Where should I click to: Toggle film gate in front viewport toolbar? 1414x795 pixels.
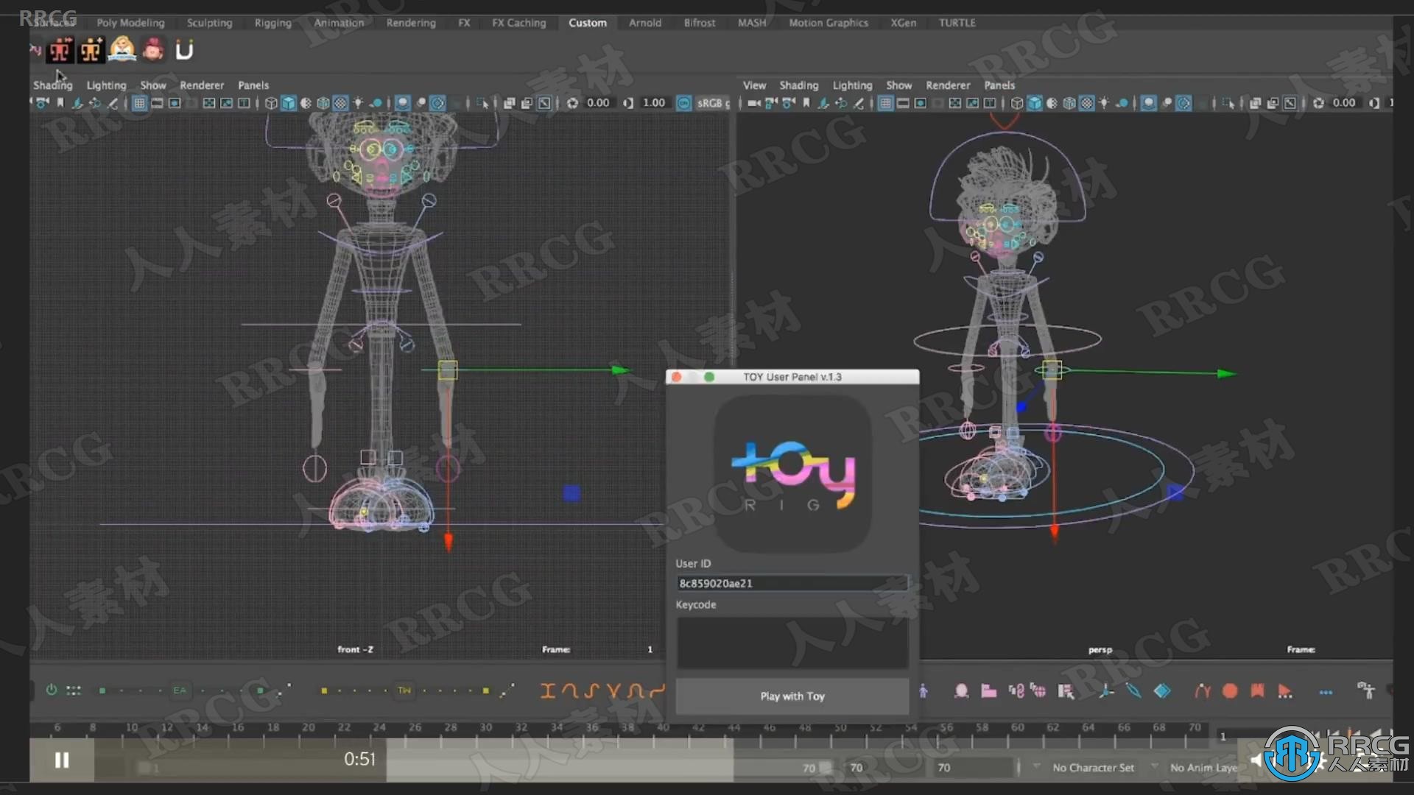click(x=157, y=103)
